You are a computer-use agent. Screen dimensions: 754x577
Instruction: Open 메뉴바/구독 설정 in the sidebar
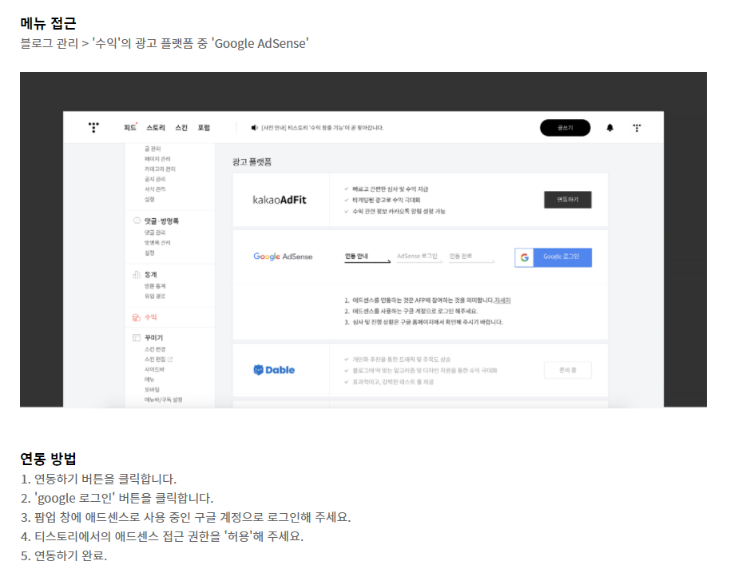pyautogui.click(x=163, y=400)
